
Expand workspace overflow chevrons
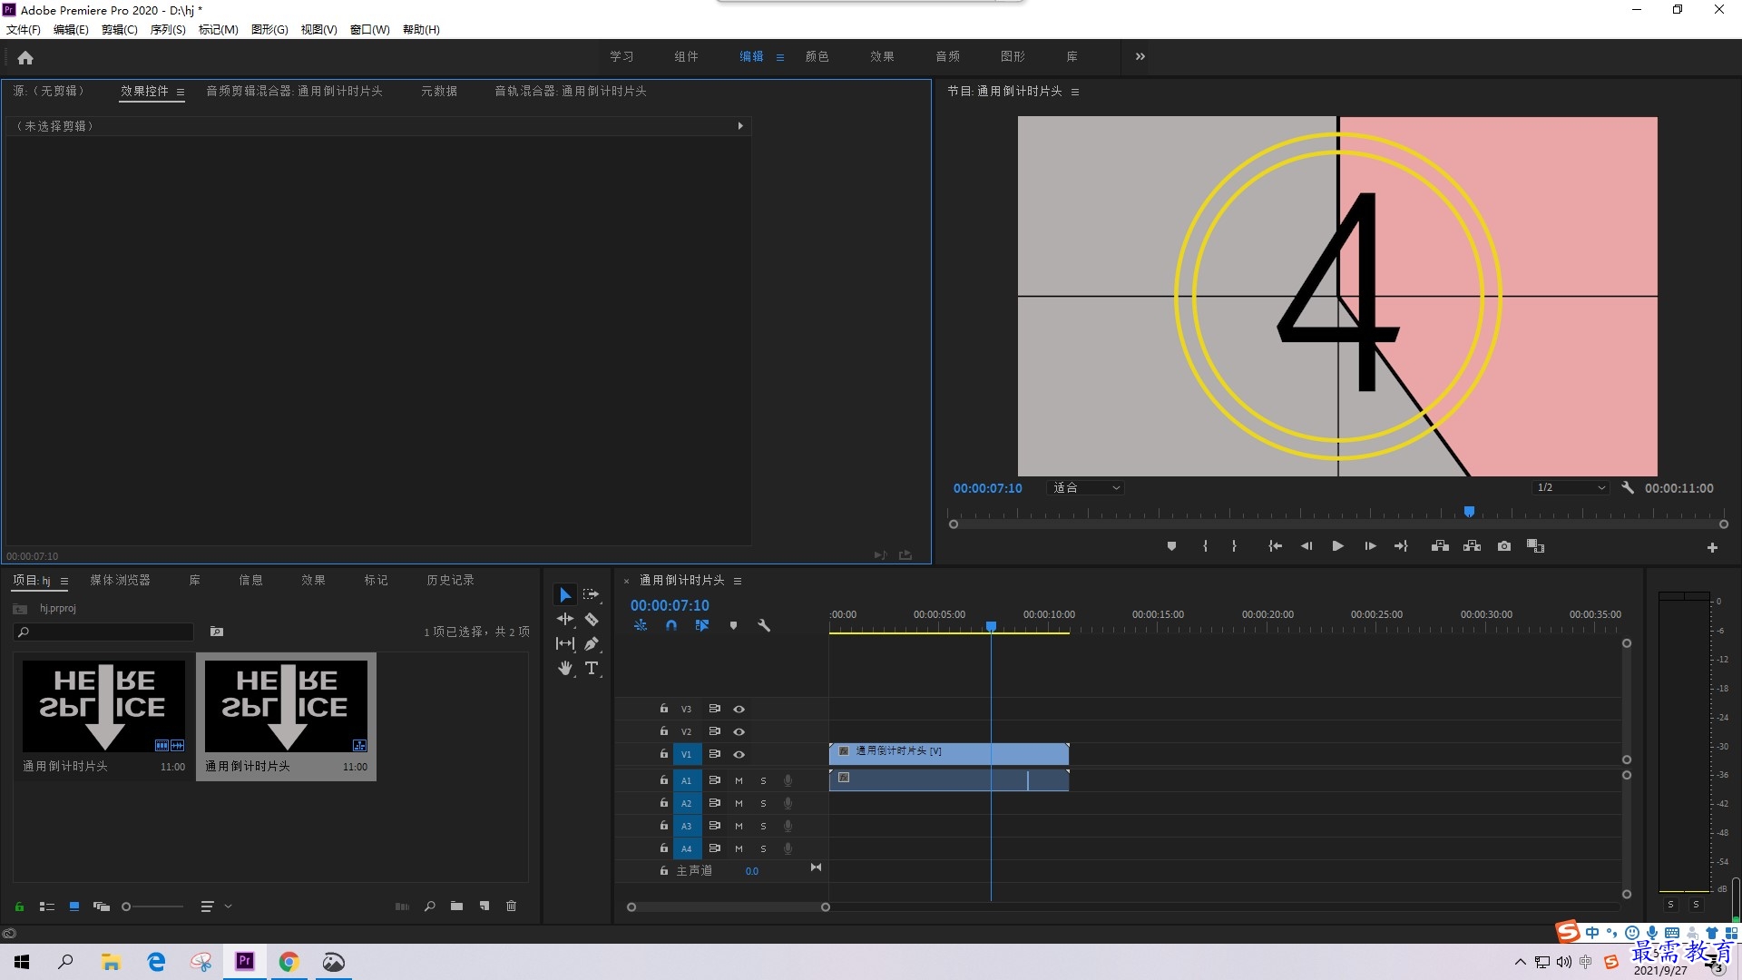(1140, 56)
